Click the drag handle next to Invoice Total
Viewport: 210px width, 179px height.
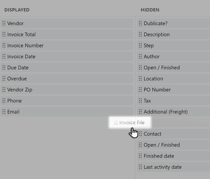[4, 34]
